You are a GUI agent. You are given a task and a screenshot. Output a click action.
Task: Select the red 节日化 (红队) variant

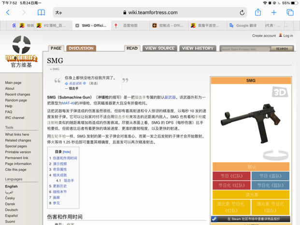[x=231, y=185]
